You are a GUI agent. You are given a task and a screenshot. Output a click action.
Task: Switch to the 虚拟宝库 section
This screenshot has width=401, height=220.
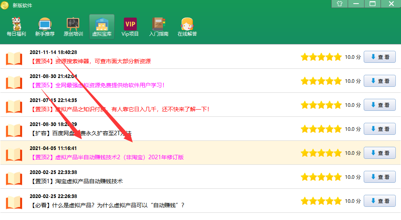[101, 27]
